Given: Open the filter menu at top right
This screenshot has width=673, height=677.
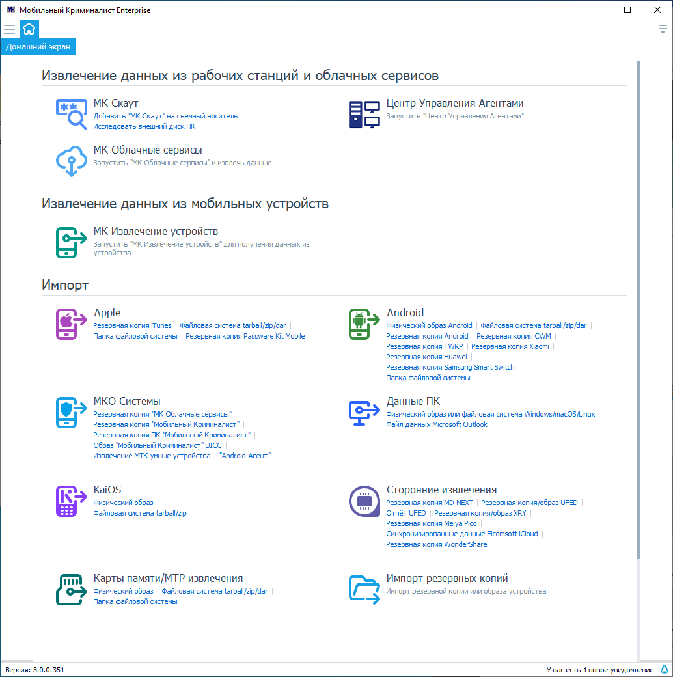Looking at the screenshot, I should (x=663, y=29).
